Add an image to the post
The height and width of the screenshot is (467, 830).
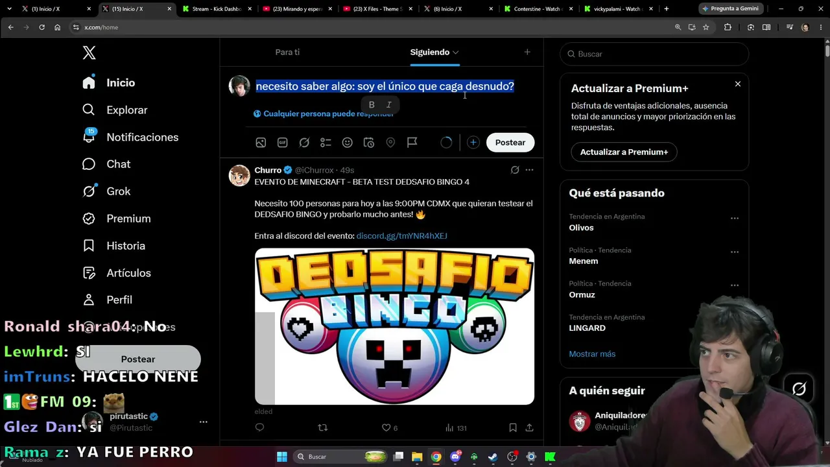click(261, 143)
